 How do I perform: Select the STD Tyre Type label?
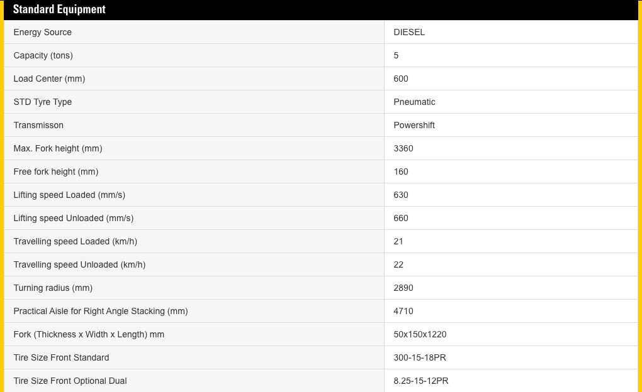(x=43, y=102)
